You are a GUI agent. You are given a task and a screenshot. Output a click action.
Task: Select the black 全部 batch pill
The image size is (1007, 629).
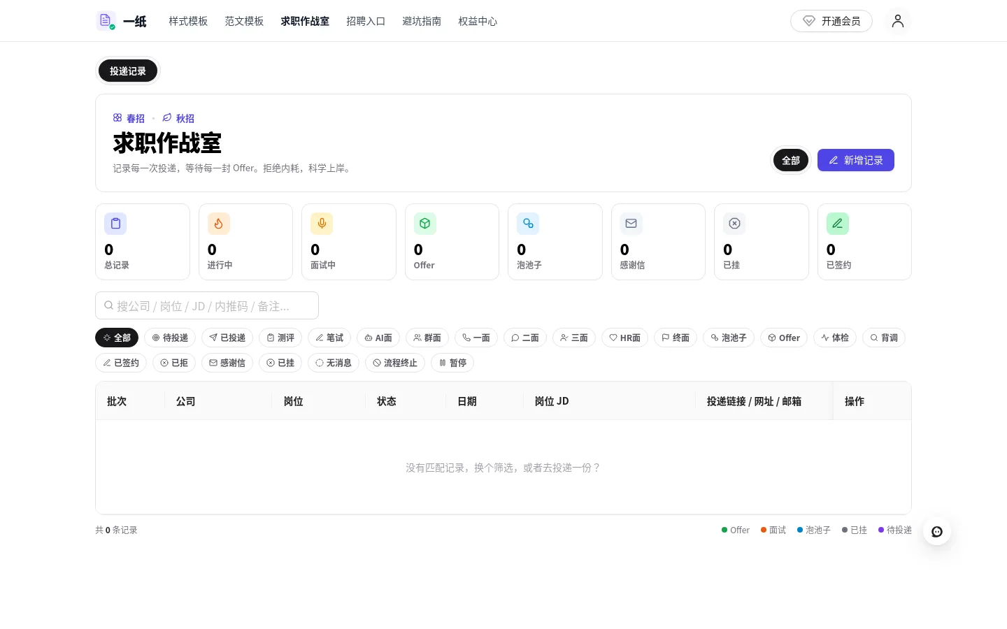791,160
